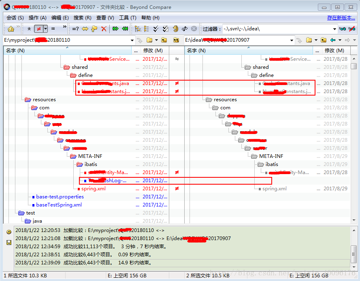The image size is (360, 281).
Task: Expand the display filter toolbar overflow chevron
Action: (x=64, y=27)
